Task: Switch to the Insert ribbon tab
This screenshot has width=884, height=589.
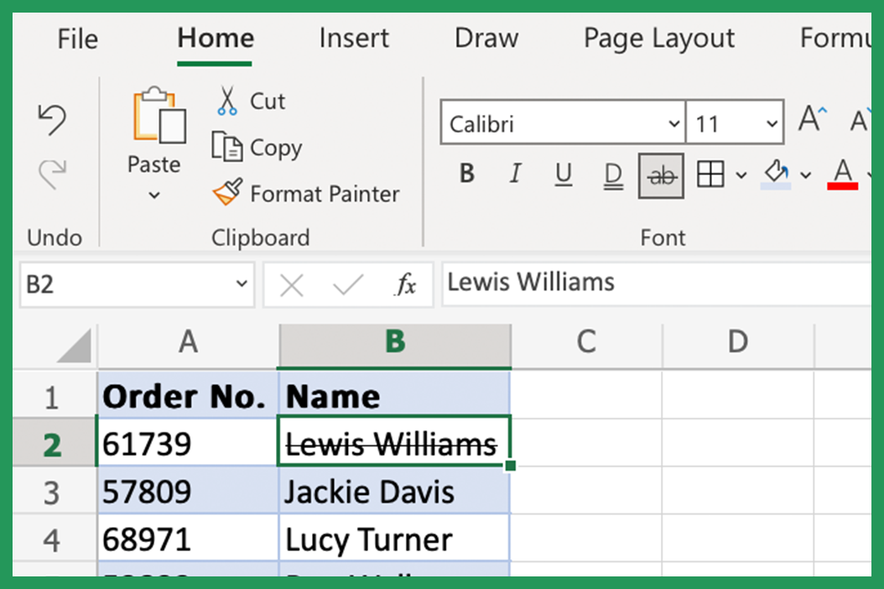Action: [x=354, y=38]
